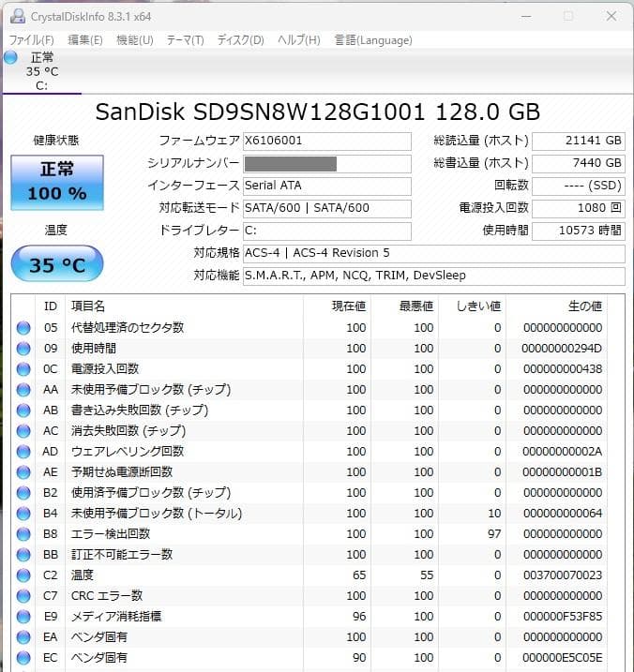Click the ID column header
Screen dimensions: 634x672
(51, 306)
